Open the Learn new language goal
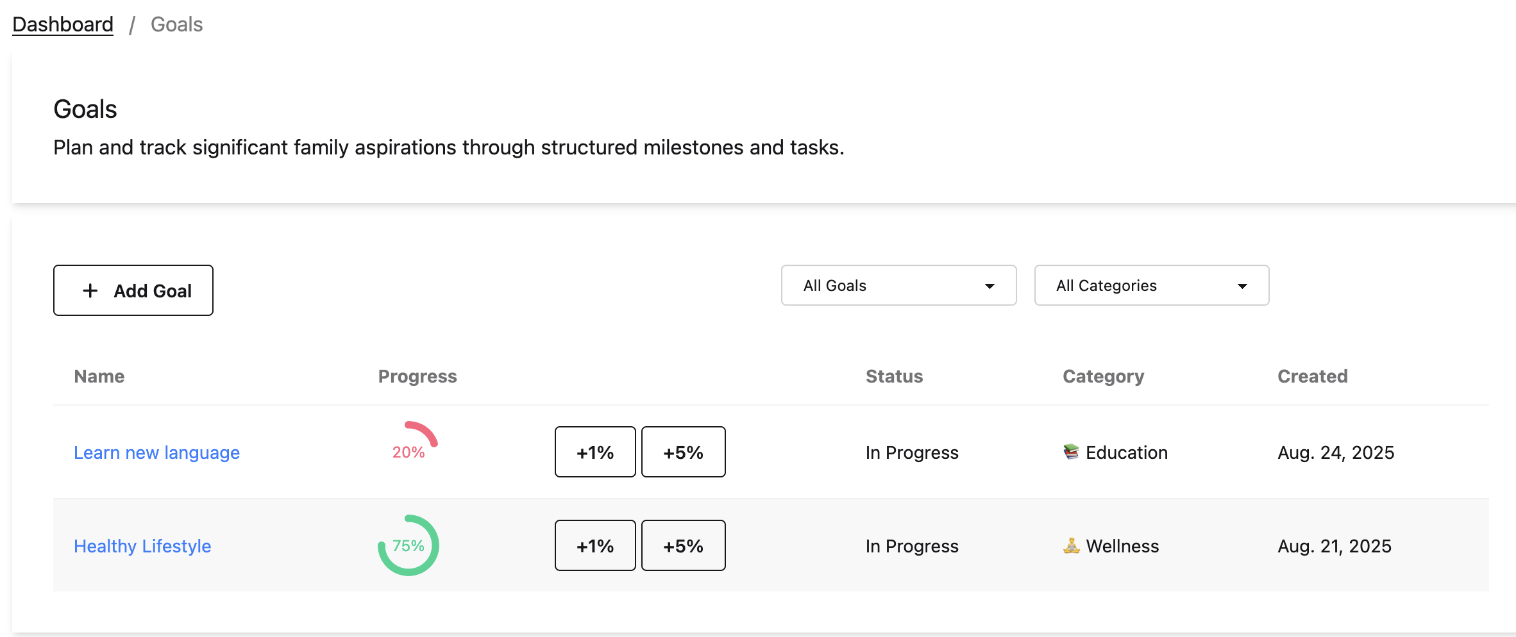The image size is (1516, 637). [156, 452]
